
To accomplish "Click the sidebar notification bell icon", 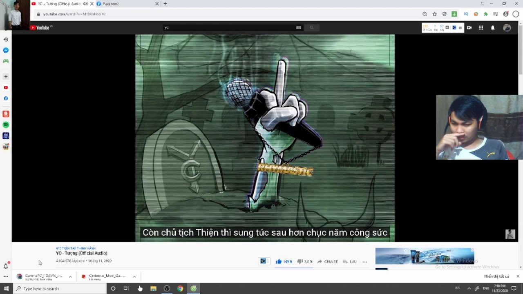I will tap(6, 266).
